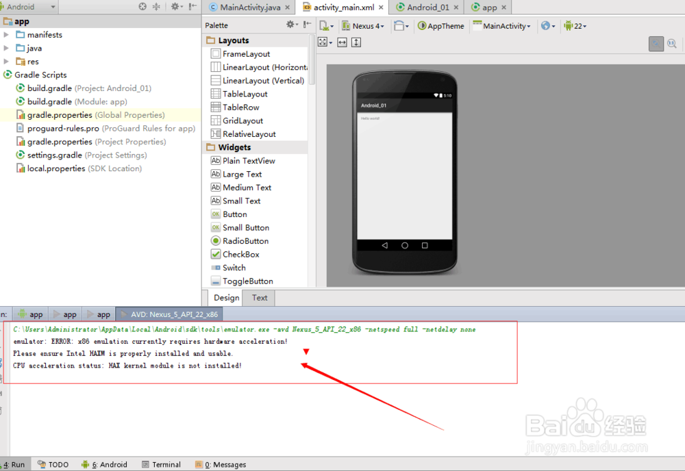Viewport: 685px width, 471px height.
Task: Switch to the Text tab of the editor
Action: pos(258,298)
